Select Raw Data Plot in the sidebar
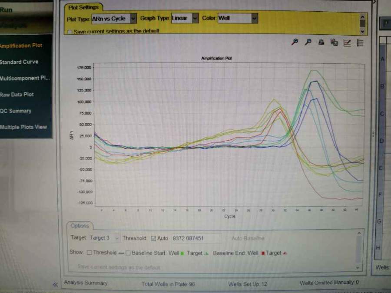This screenshot has height=293, width=391. (17, 95)
